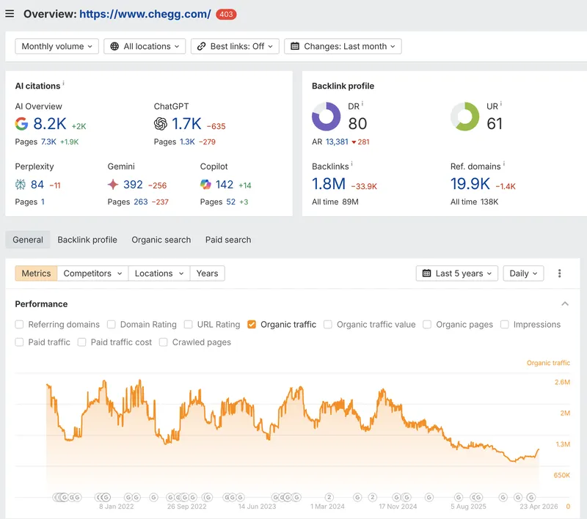Click the Perplexity 84 citations value
The image size is (587, 519).
click(x=37, y=184)
